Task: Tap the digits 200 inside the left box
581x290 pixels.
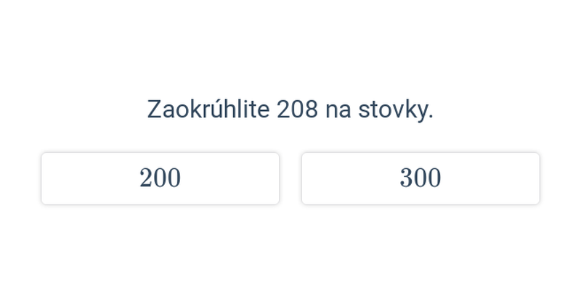Action: click(x=160, y=178)
